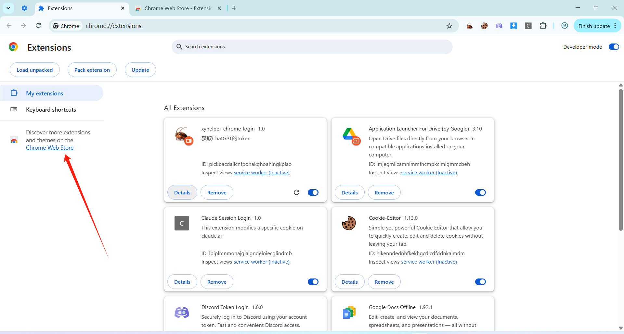Image resolution: width=624 pixels, height=334 pixels.
Task: Disable the Cookie-Editor extension toggle
Action: [x=480, y=282]
